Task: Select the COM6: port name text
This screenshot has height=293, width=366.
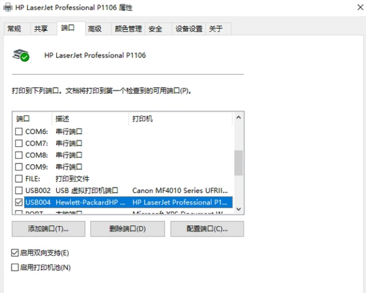Action: (36, 131)
